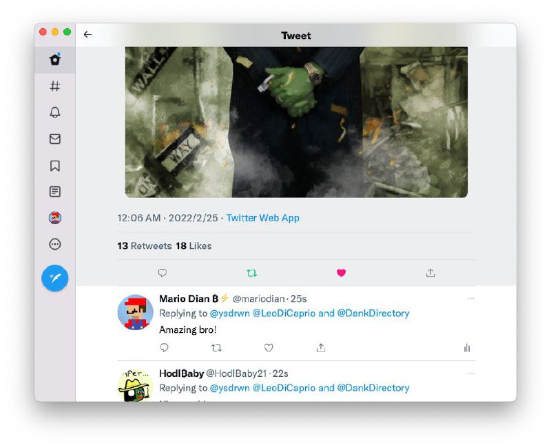Image resolution: width=551 pixels, height=447 pixels.
Task: Open @ysdrwn mention in HodlBaby's reply
Action: 229,388
